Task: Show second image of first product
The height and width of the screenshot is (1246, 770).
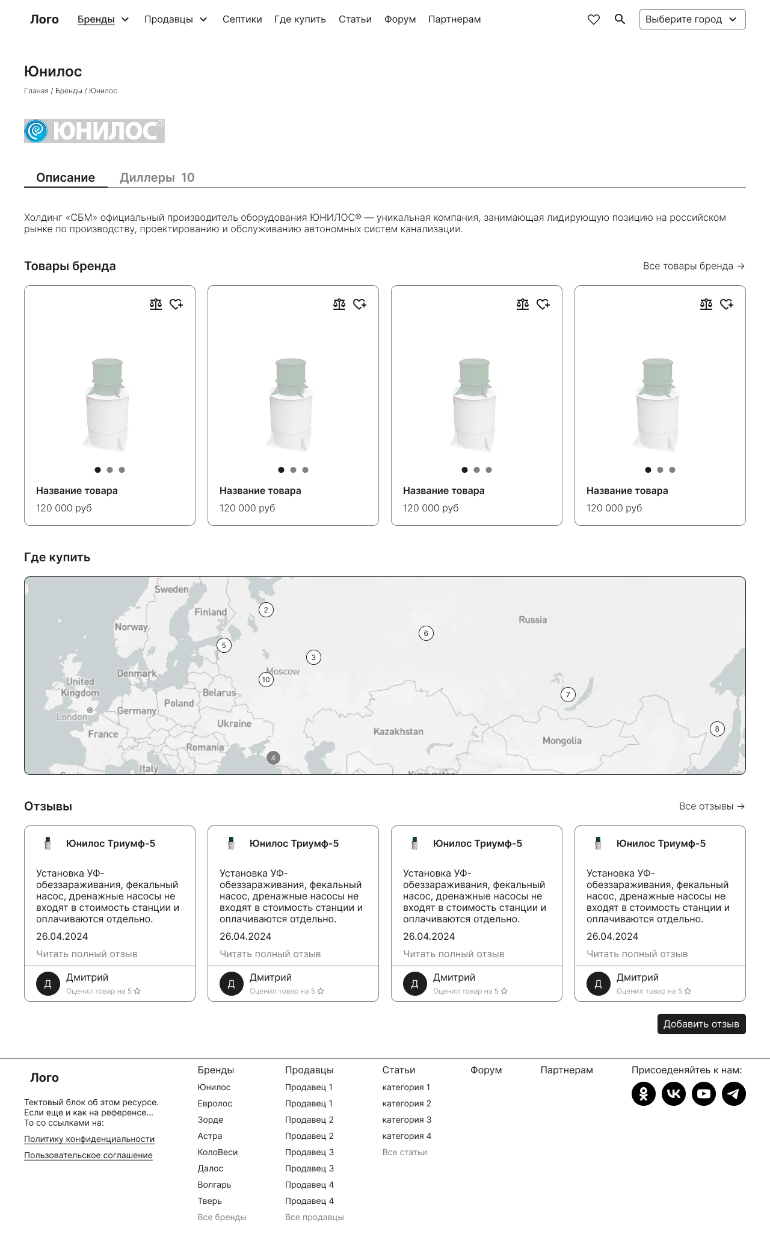Action: coord(109,470)
